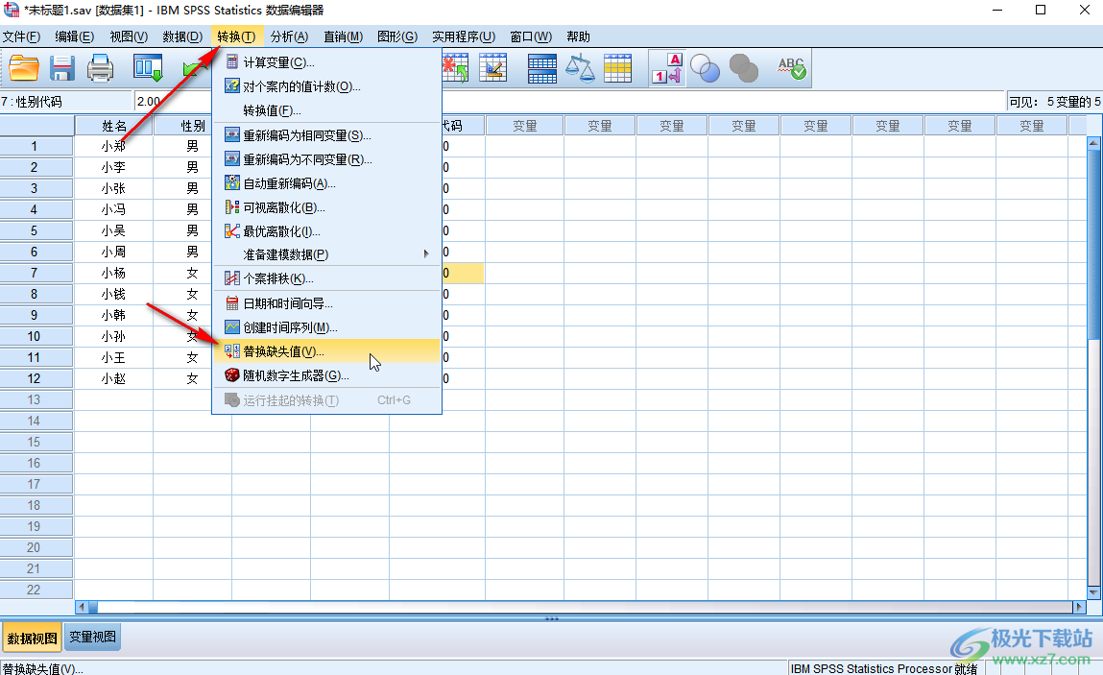Click the red dice icon for 随机数字生成器
The image size is (1103, 675).
pyautogui.click(x=232, y=375)
